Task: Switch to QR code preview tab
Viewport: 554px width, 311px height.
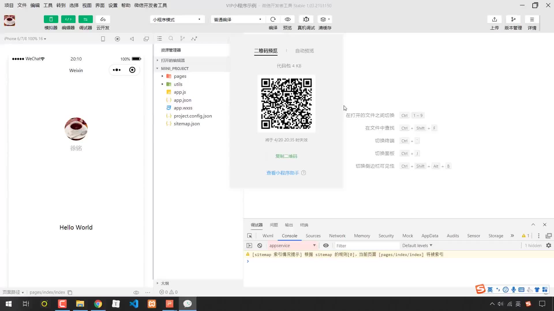Action: [266, 51]
